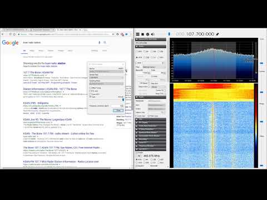
Task: Open the Sampling Mode dropdown
Action: tap(106, 84)
